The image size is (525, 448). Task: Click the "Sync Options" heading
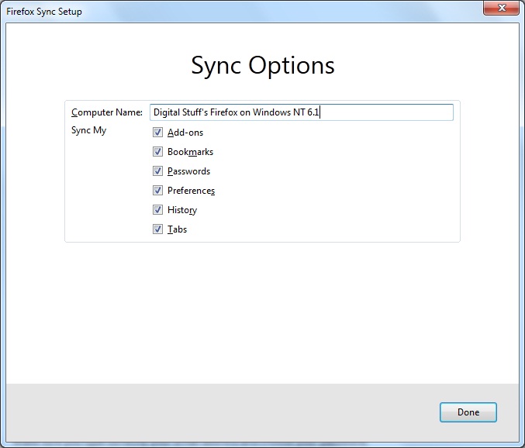(x=263, y=66)
